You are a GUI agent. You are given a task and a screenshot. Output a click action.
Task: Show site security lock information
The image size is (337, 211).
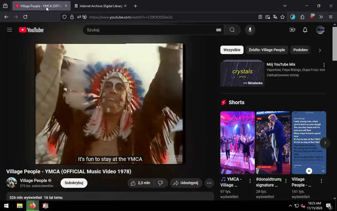tap(72, 17)
